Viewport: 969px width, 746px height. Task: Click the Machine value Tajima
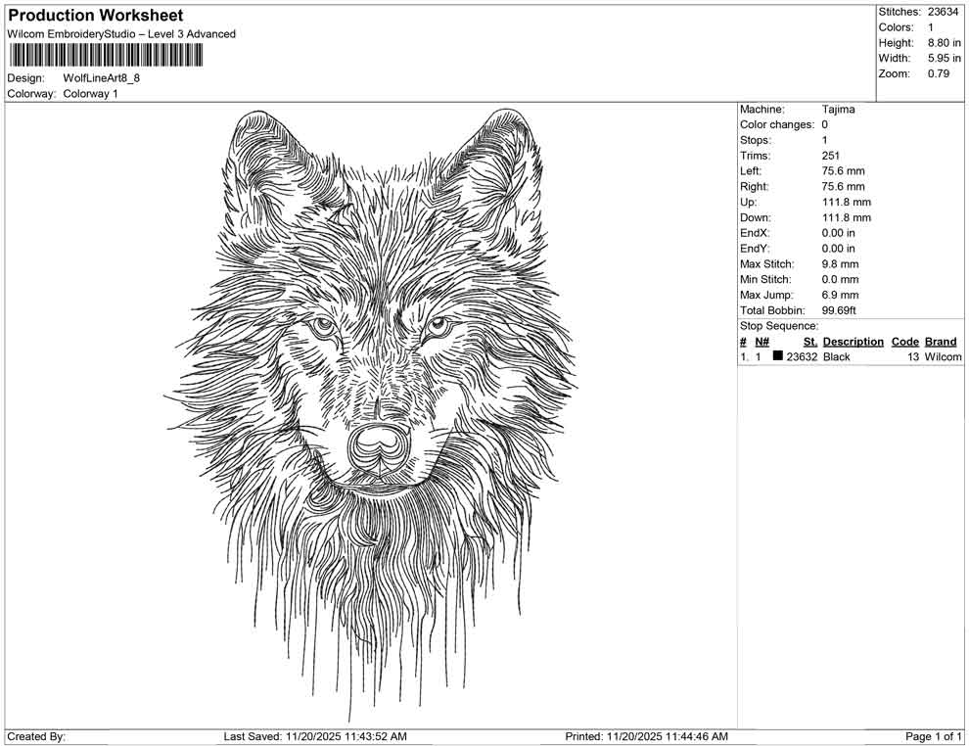tap(838, 110)
